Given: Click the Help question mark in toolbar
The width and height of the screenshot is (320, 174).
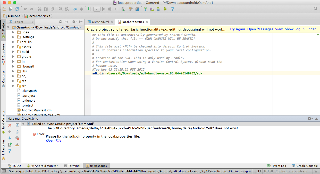Looking at the screenshot, I should point(173,9).
